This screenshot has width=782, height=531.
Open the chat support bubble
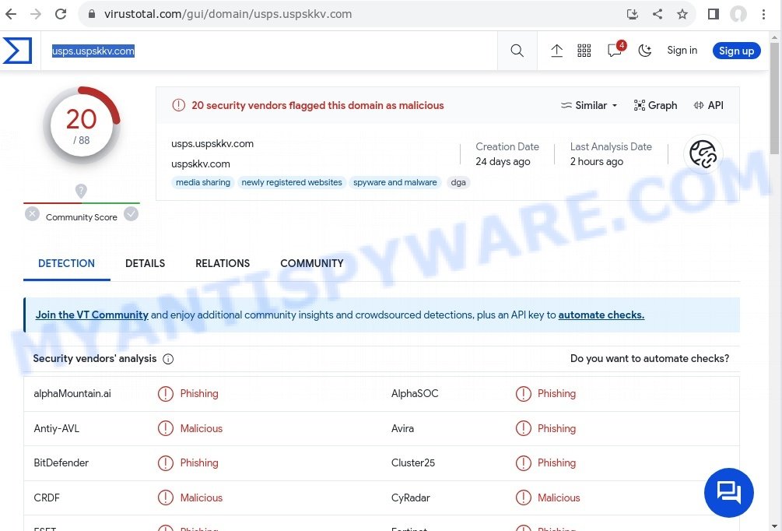point(728,493)
